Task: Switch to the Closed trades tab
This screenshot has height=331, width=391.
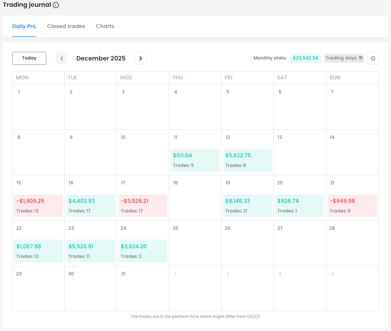Action: click(x=66, y=26)
